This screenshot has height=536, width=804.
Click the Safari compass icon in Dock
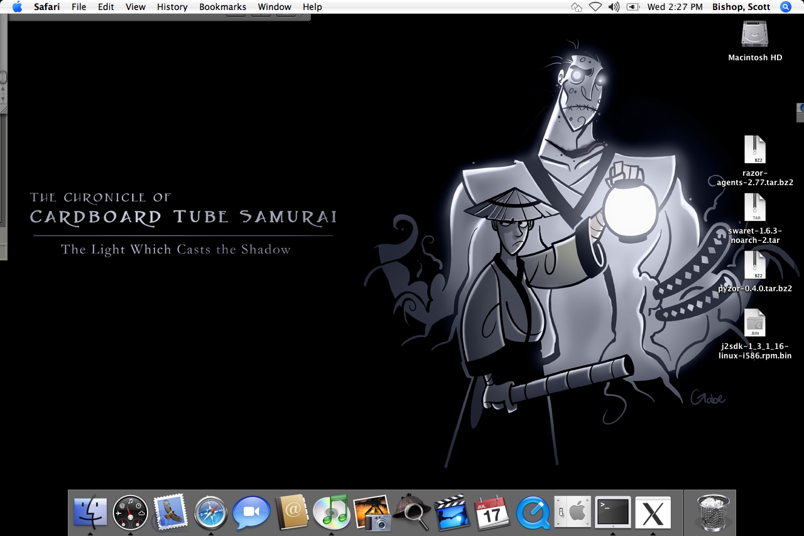point(210,513)
